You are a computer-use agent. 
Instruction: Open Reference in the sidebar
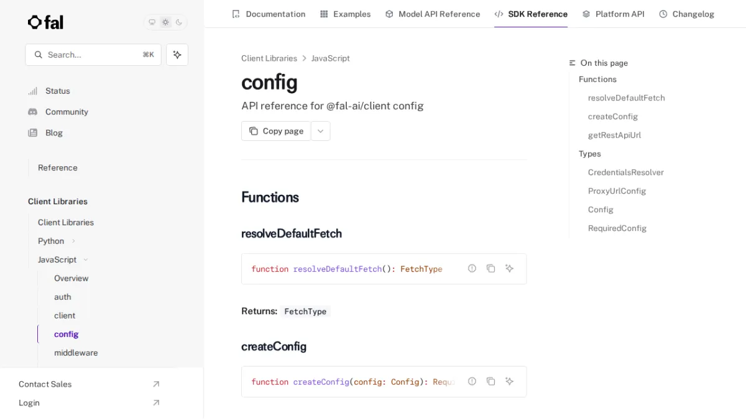coord(58,168)
